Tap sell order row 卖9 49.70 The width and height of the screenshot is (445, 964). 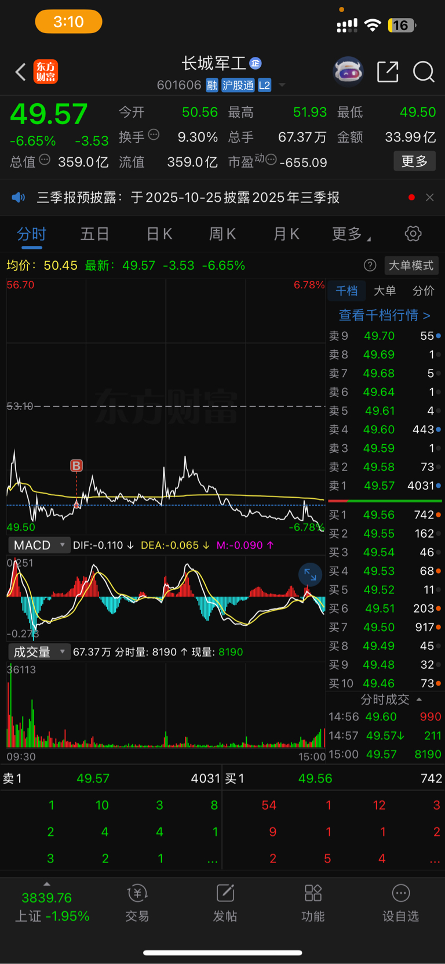click(385, 336)
